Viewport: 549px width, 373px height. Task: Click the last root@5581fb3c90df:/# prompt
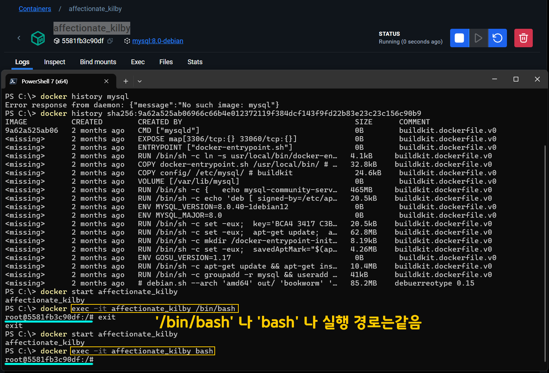49,359
